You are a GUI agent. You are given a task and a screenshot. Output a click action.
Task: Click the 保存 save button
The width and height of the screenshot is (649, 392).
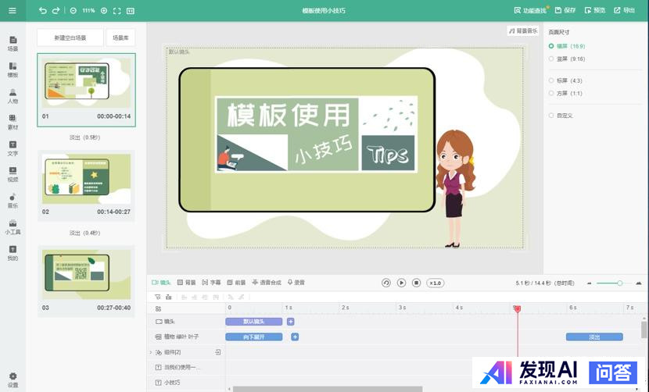point(565,11)
